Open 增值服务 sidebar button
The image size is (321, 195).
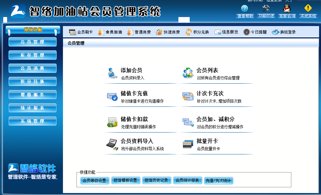click(33, 95)
